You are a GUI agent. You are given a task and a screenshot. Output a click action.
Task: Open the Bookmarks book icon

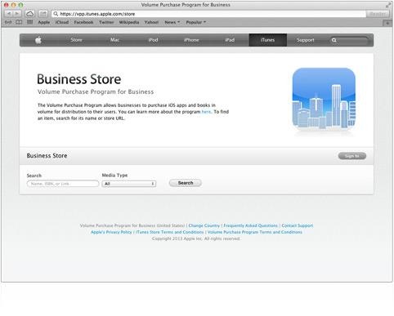[x=19, y=22]
